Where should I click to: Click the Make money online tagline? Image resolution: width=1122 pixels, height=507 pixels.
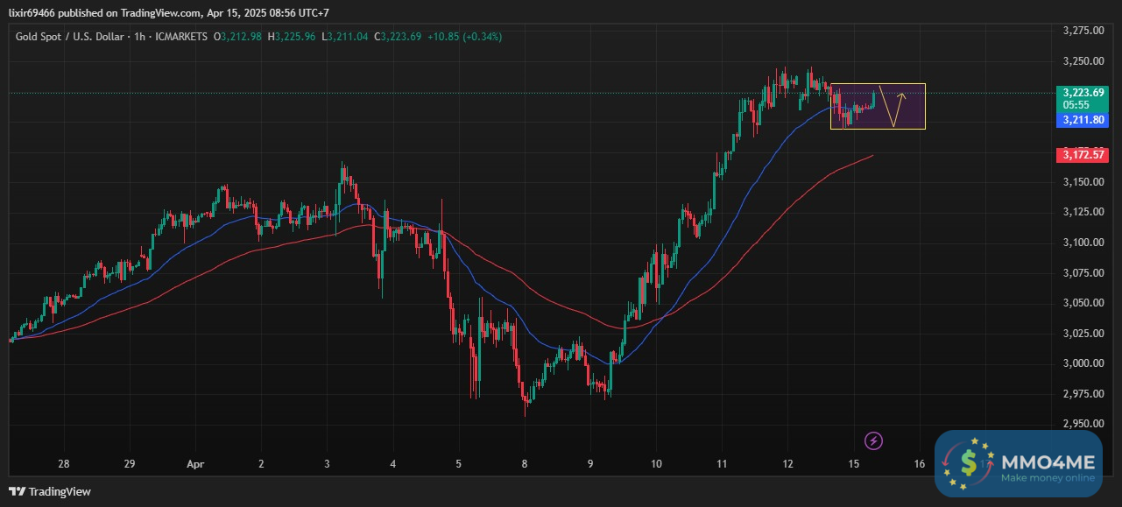click(x=1048, y=478)
